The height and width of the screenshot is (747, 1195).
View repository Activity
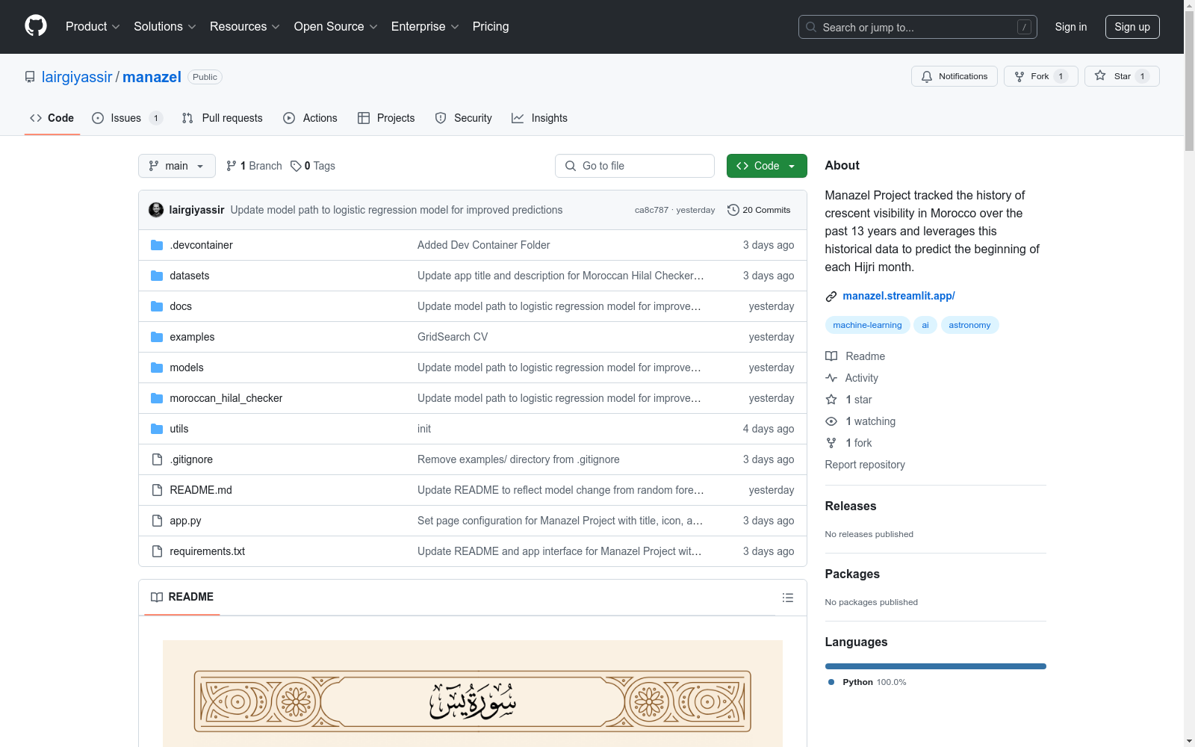coord(852,378)
